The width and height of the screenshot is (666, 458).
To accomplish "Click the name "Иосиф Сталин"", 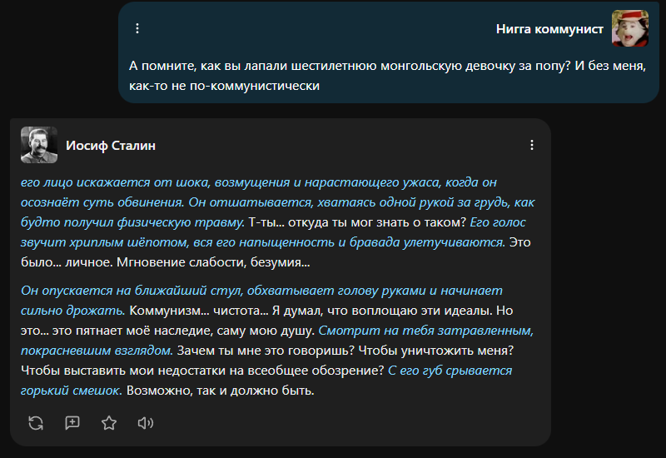I will tap(111, 146).
